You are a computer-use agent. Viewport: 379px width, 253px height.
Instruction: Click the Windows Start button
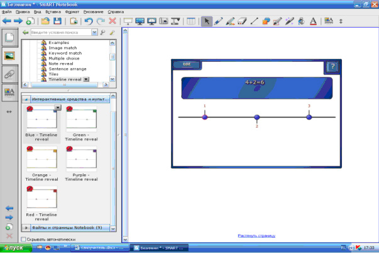(13, 248)
